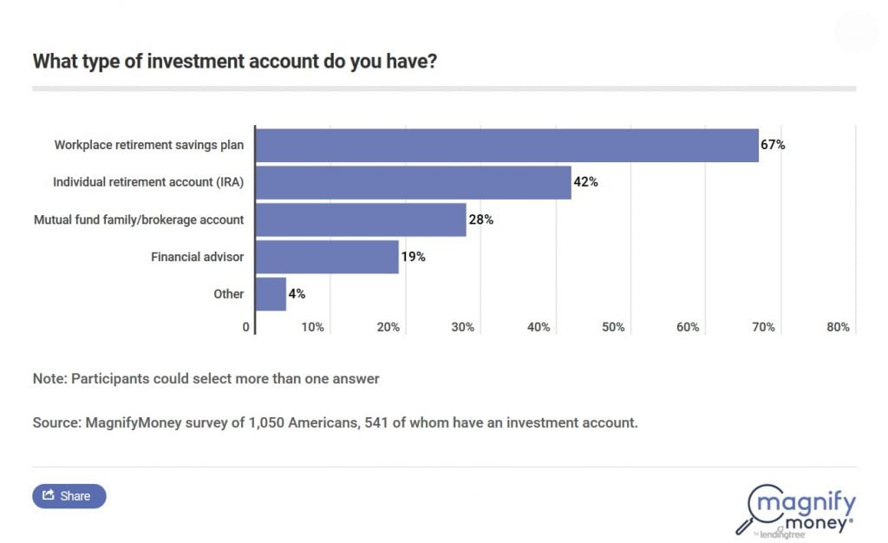Select the Financial advisor bar
The image size is (888, 543).
pyautogui.click(x=327, y=257)
